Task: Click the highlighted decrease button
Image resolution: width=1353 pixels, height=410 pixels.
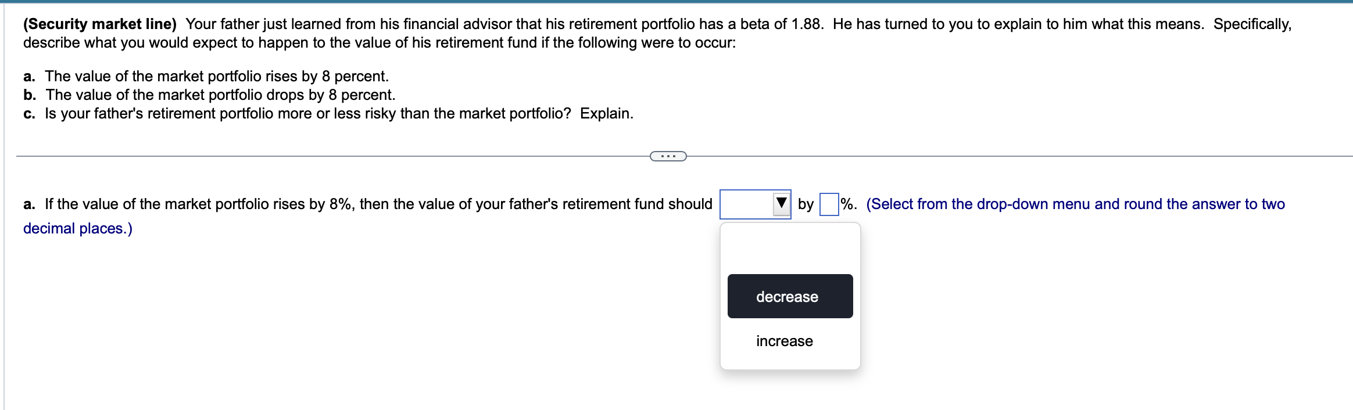Action: click(788, 296)
